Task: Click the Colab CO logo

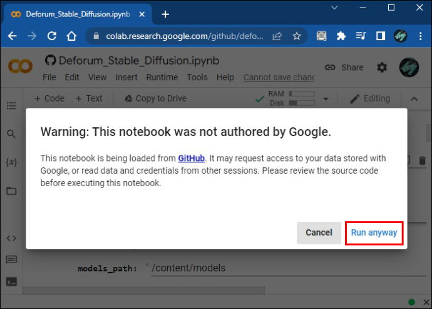Action: click(20, 66)
